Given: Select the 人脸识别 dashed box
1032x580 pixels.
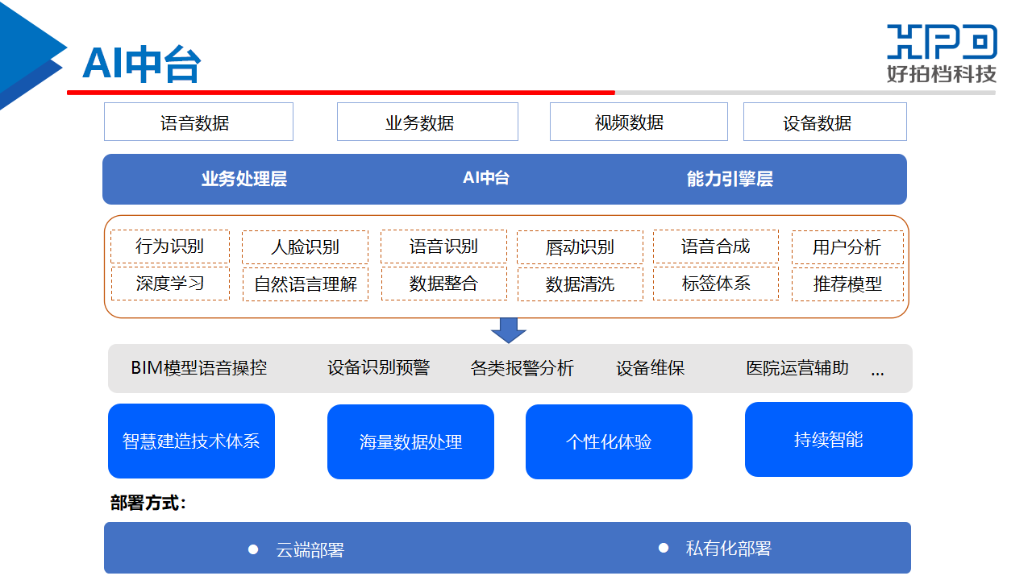Looking at the screenshot, I should (305, 247).
